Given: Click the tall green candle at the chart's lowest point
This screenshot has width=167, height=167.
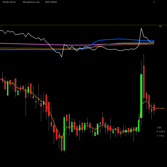Looking at the screenshot, I should 64,134.
